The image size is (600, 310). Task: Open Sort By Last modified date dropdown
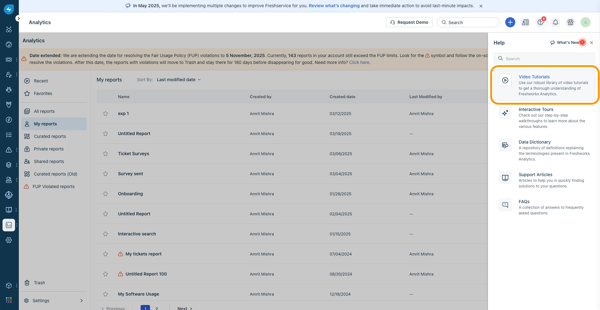click(x=179, y=80)
